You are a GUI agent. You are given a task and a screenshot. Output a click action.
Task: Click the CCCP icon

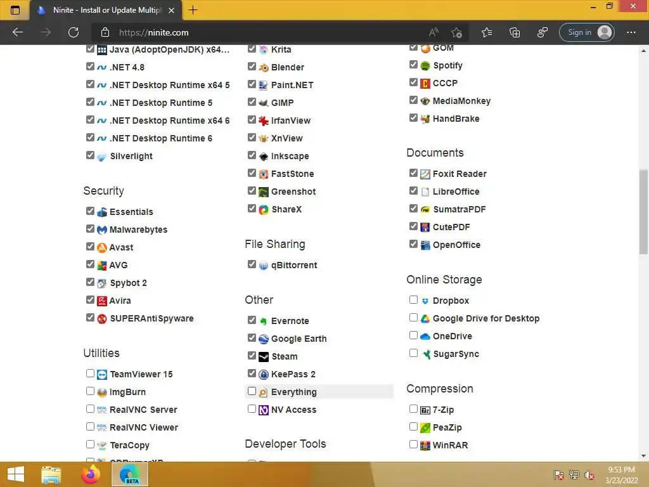tap(425, 84)
